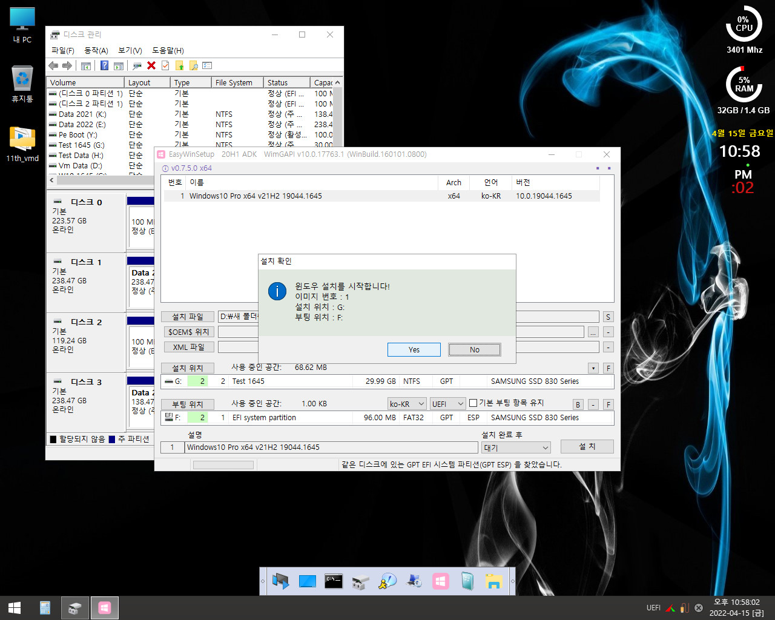Click the small arrow button beside install location F
Image resolution: width=775 pixels, height=620 pixels.
[x=593, y=368]
